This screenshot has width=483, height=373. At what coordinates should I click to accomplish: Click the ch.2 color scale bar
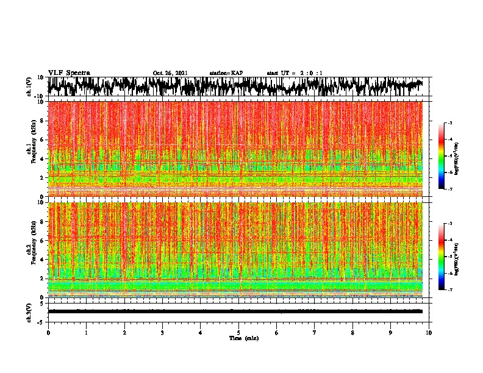pyautogui.click(x=442, y=257)
